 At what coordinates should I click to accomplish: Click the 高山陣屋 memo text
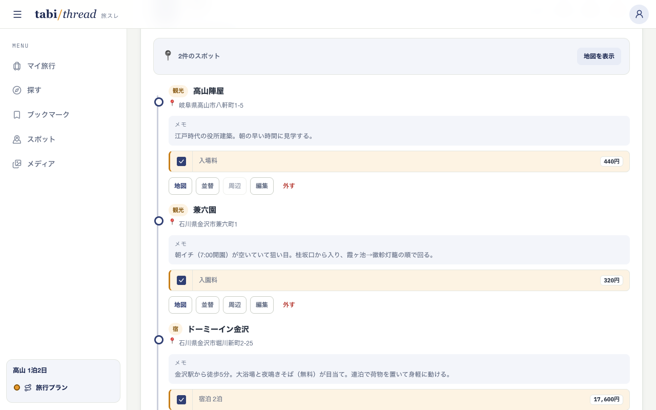click(x=244, y=136)
